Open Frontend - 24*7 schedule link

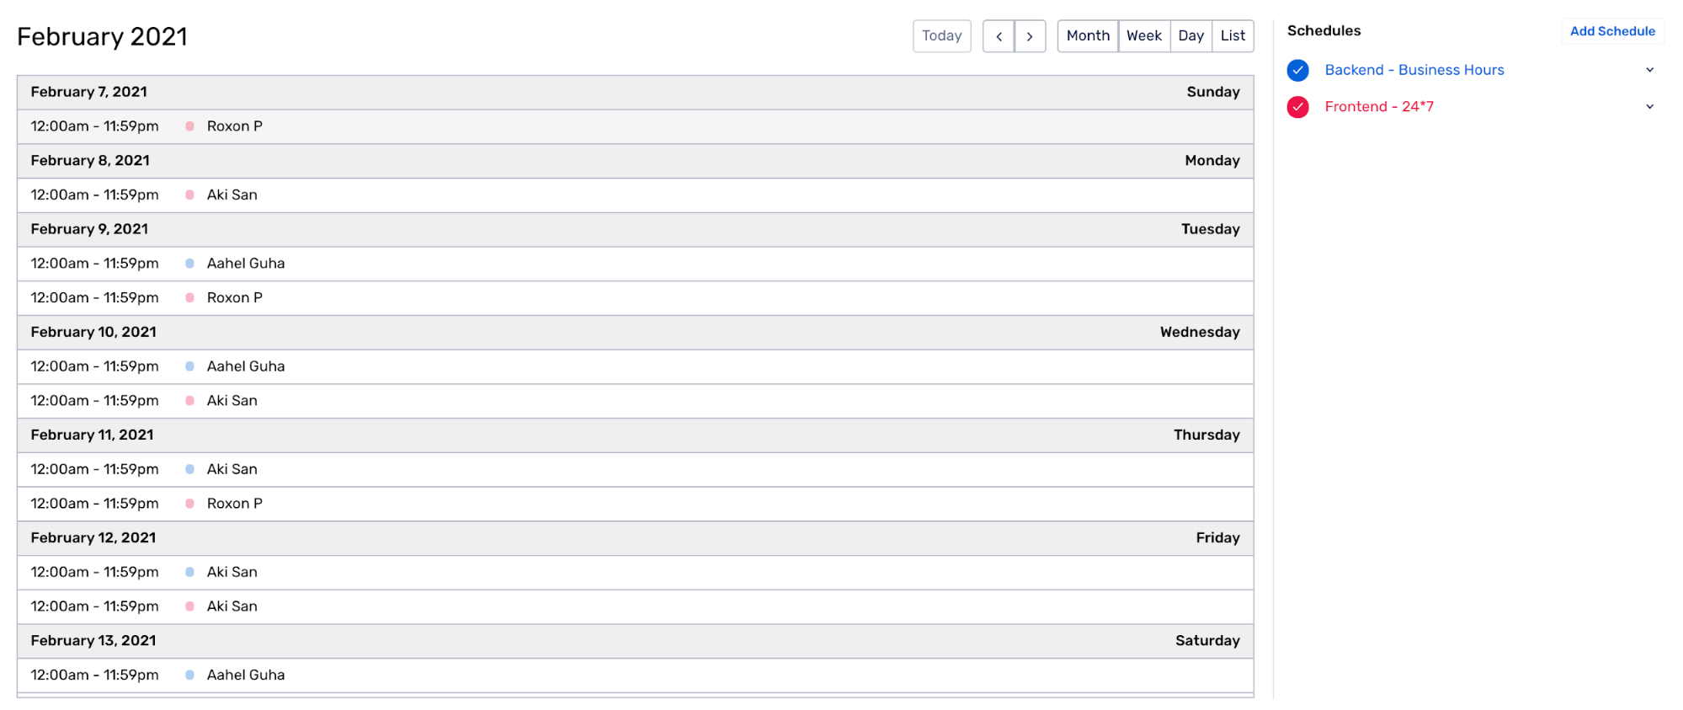pyautogui.click(x=1379, y=106)
